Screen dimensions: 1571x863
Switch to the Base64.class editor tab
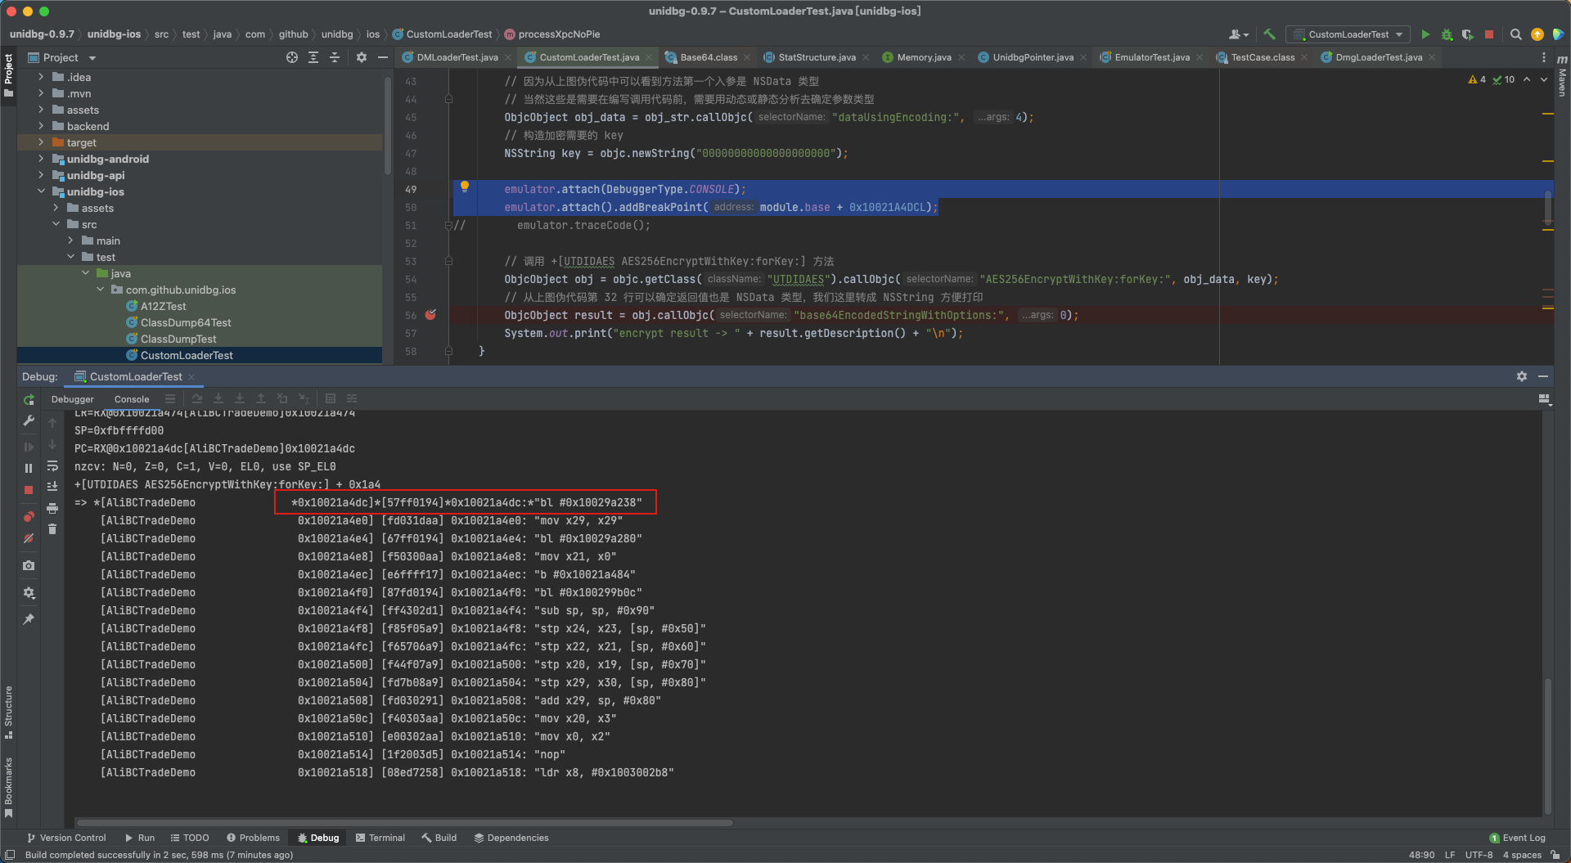coord(708,57)
